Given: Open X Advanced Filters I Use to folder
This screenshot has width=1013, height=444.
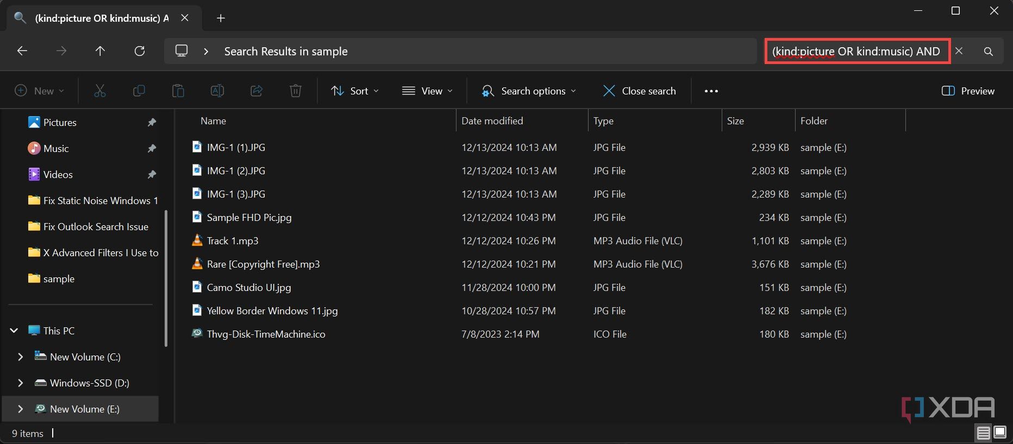Looking at the screenshot, I should [x=93, y=252].
